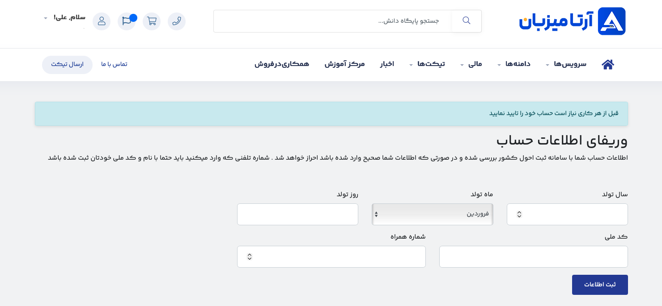Open the flag notifications icon
The width and height of the screenshot is (662, 306).
127,21
